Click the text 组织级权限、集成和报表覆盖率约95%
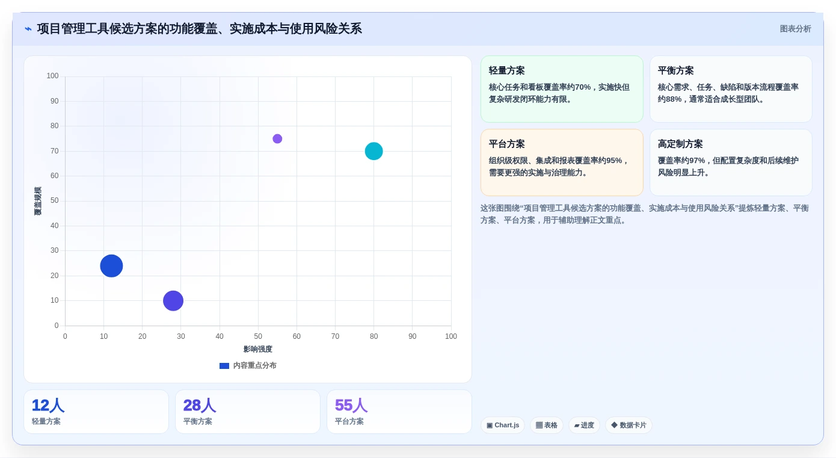Viewport: 836px width, 458px height. [556, 161]
